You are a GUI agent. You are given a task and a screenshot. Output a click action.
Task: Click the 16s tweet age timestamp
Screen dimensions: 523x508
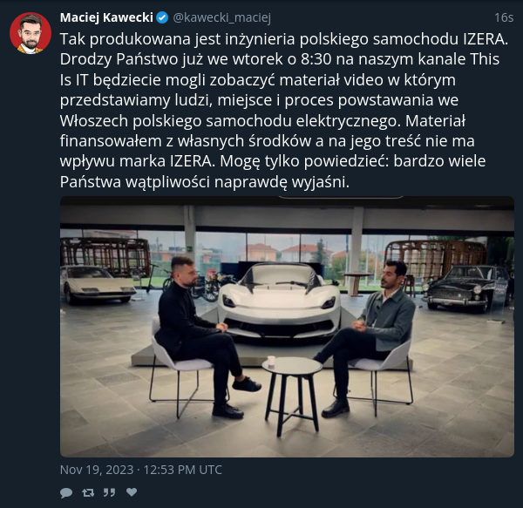(503, 17)
